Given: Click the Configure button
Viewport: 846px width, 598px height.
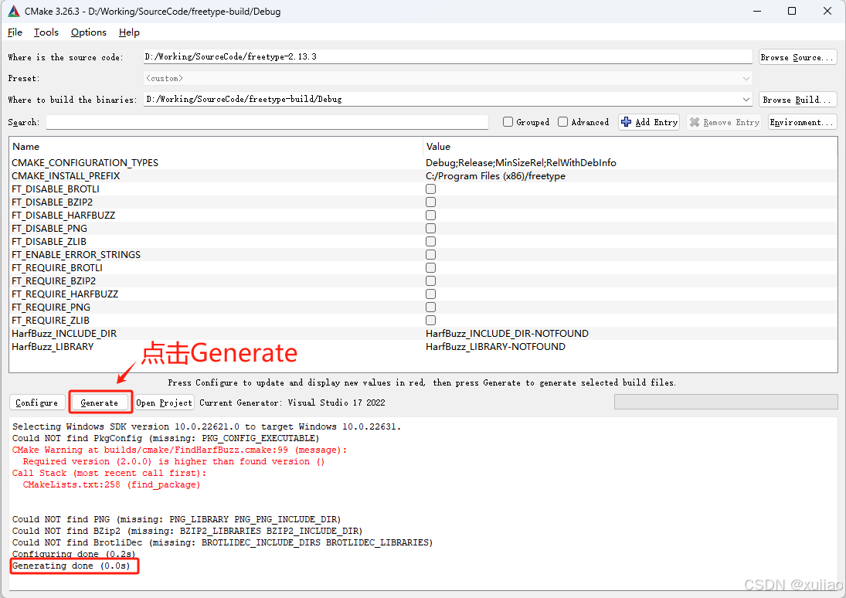Looking at the screenshot, I should (36, 402).
